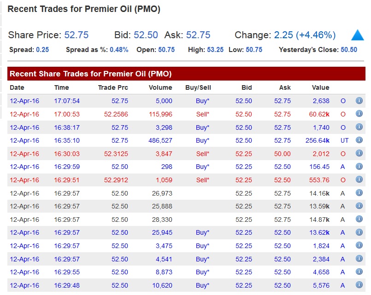
Task: Open info icon for the 4,541 volume trade
Action: [359, 259]
